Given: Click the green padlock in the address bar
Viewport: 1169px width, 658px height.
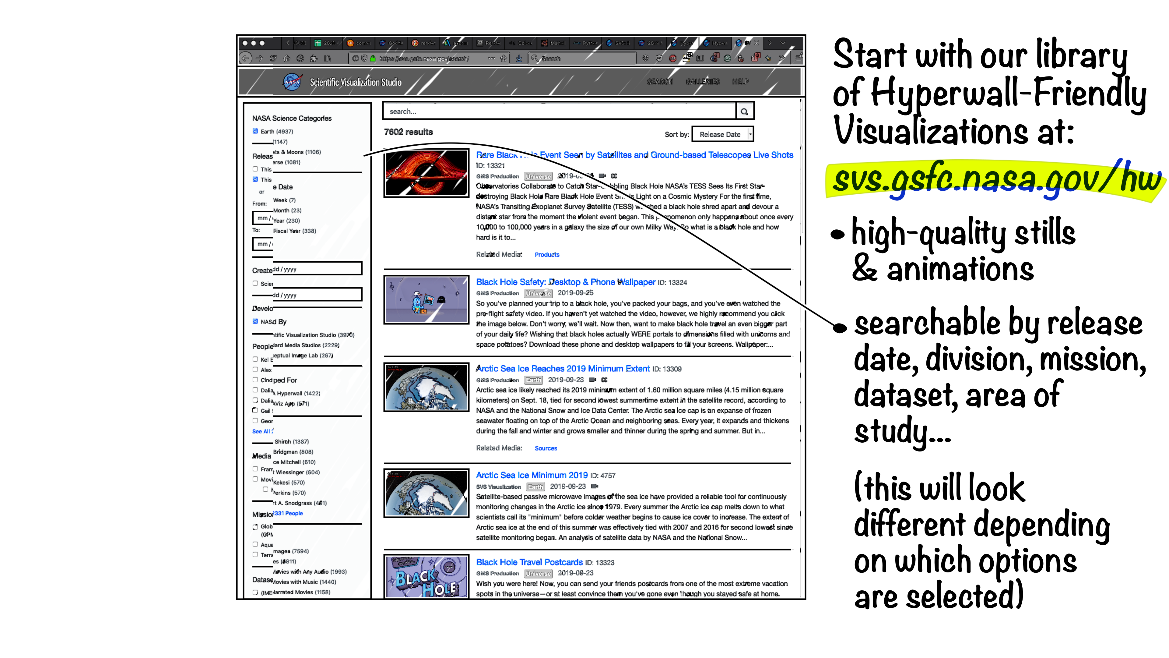Looking at the screenshot, I should click(373, 58).
